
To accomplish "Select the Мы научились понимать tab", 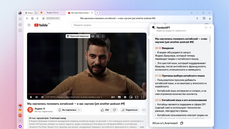I will (80, 13).
